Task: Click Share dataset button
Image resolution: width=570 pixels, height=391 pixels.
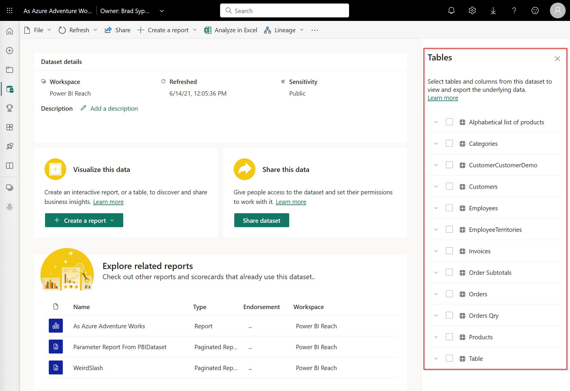Action: pos(261,220)
